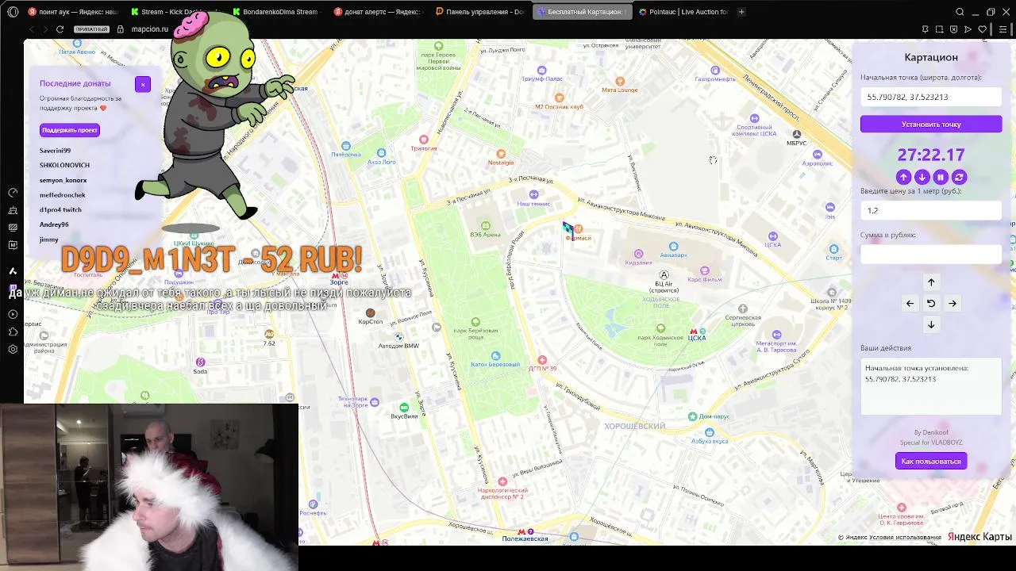1016x571 pixels.
Task: Move the map point west with left arrow
Action: pos(910,303)
